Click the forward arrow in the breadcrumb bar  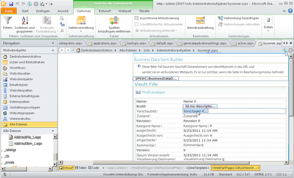(x=68, y=50)
